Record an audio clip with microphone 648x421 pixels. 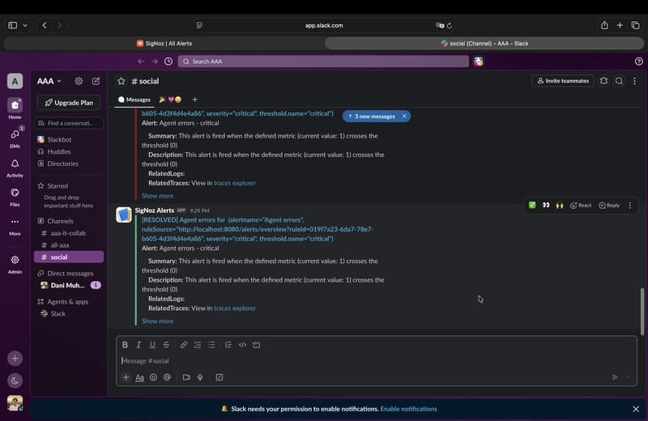click(200, 377)
